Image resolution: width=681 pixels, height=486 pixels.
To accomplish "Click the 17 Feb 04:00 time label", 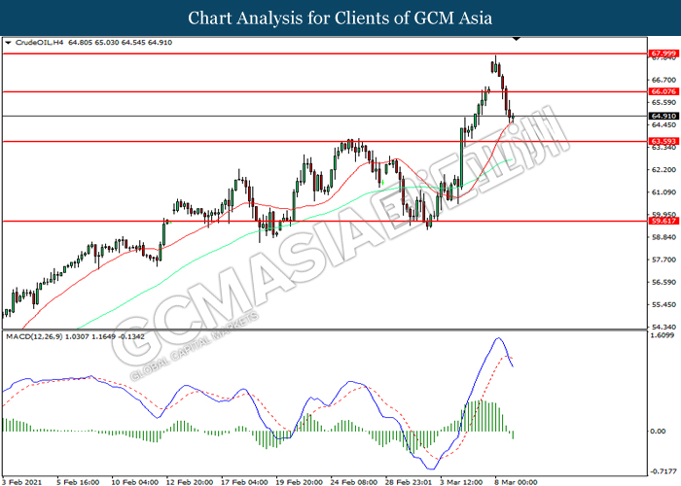I will pos(244,482).
